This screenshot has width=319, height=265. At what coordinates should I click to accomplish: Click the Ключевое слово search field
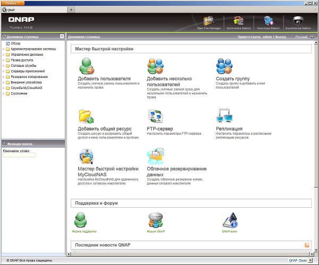click(19, 155)
